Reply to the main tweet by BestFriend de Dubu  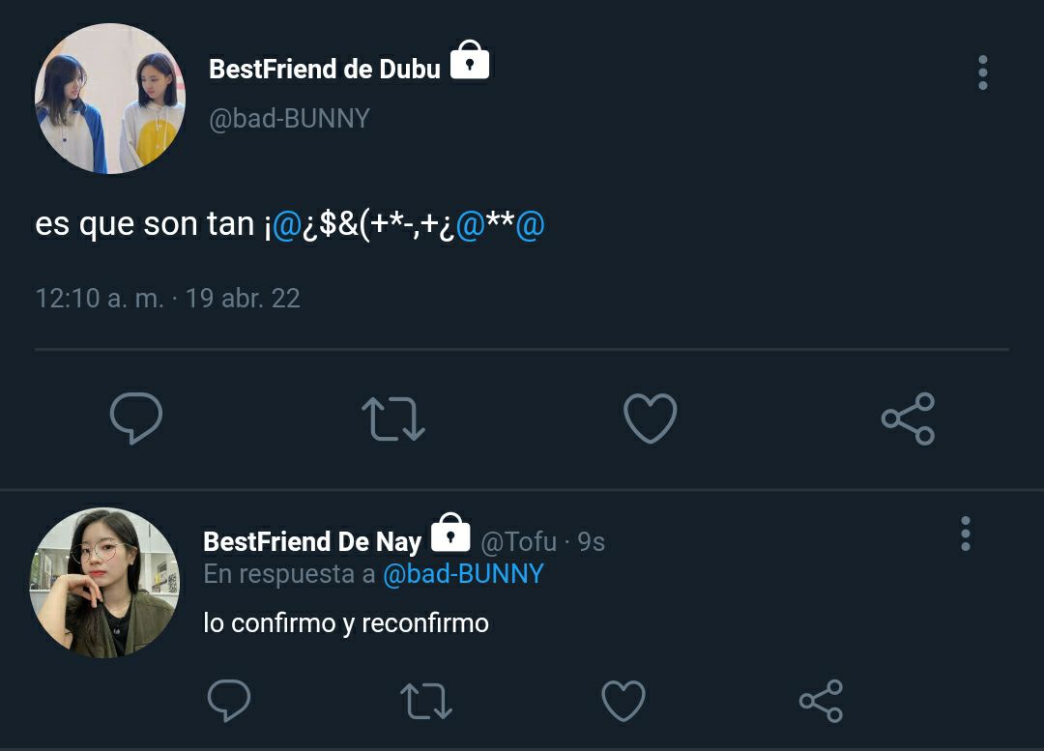(x=136, y=419)
